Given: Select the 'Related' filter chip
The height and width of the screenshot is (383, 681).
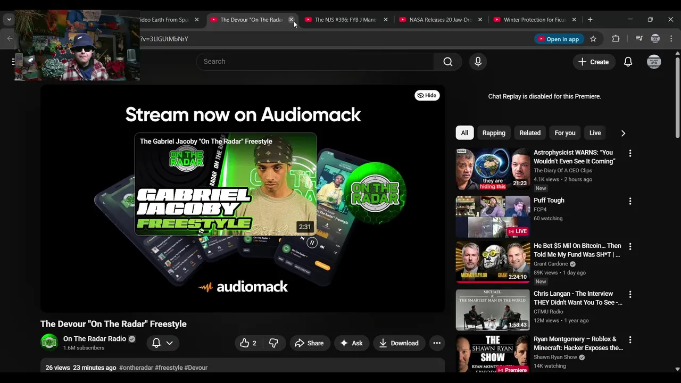Looking at the screenshot, I should point(530,133).
